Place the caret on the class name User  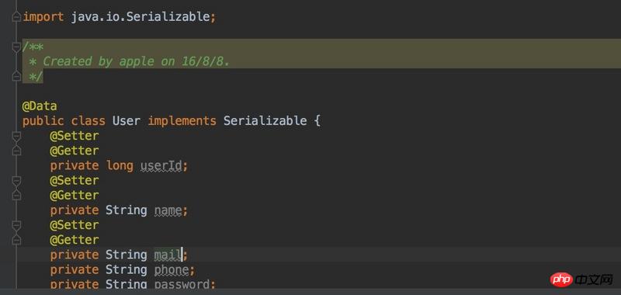tap(127, 121)
